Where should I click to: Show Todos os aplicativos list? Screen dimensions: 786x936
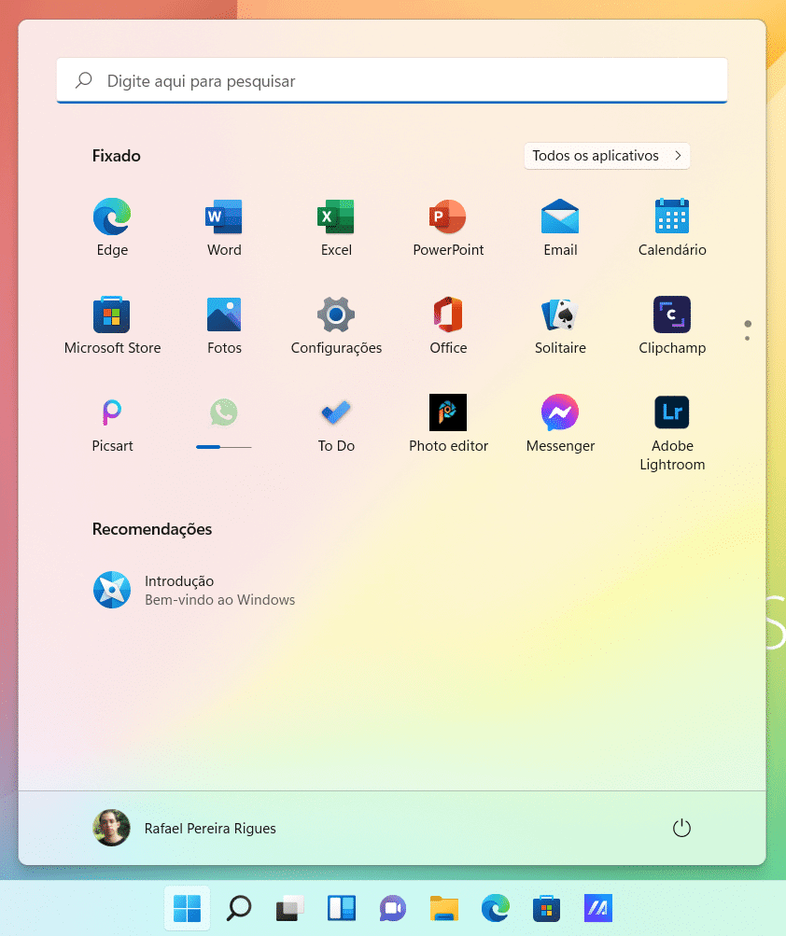(607, 156)
